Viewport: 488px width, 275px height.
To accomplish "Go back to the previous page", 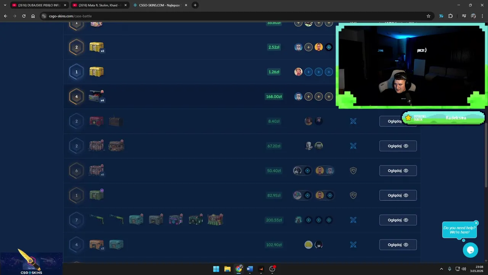I will click(5, 16).
